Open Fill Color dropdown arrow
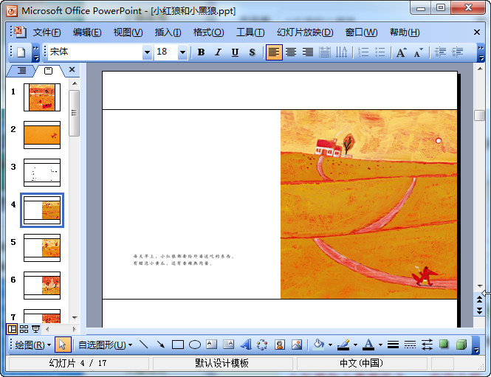 coord(330,345)
